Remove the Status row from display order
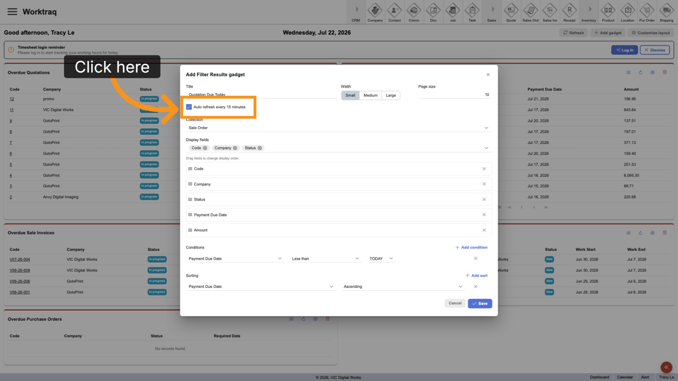Screen dimensions: 678x381 tap(484, 199)
